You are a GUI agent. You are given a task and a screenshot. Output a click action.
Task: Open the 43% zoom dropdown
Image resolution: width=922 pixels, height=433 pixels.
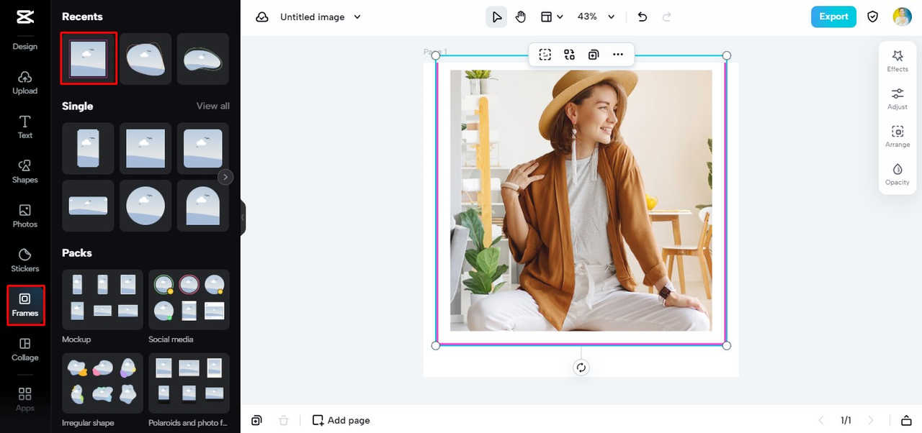(x=596, y=17)
